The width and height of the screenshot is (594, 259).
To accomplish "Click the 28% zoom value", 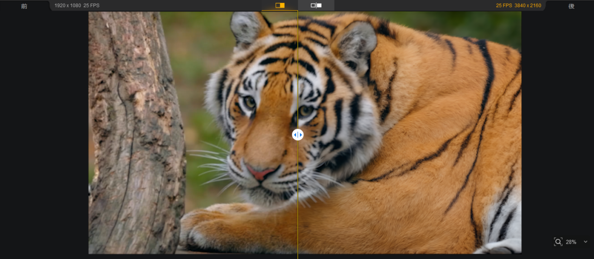I will [571, 242].
